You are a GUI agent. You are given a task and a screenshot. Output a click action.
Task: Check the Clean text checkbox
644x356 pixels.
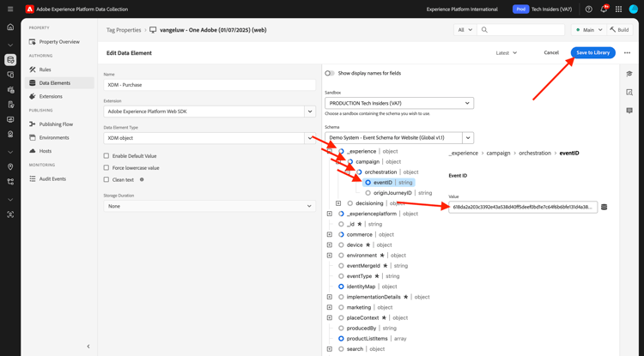point(106,179)
